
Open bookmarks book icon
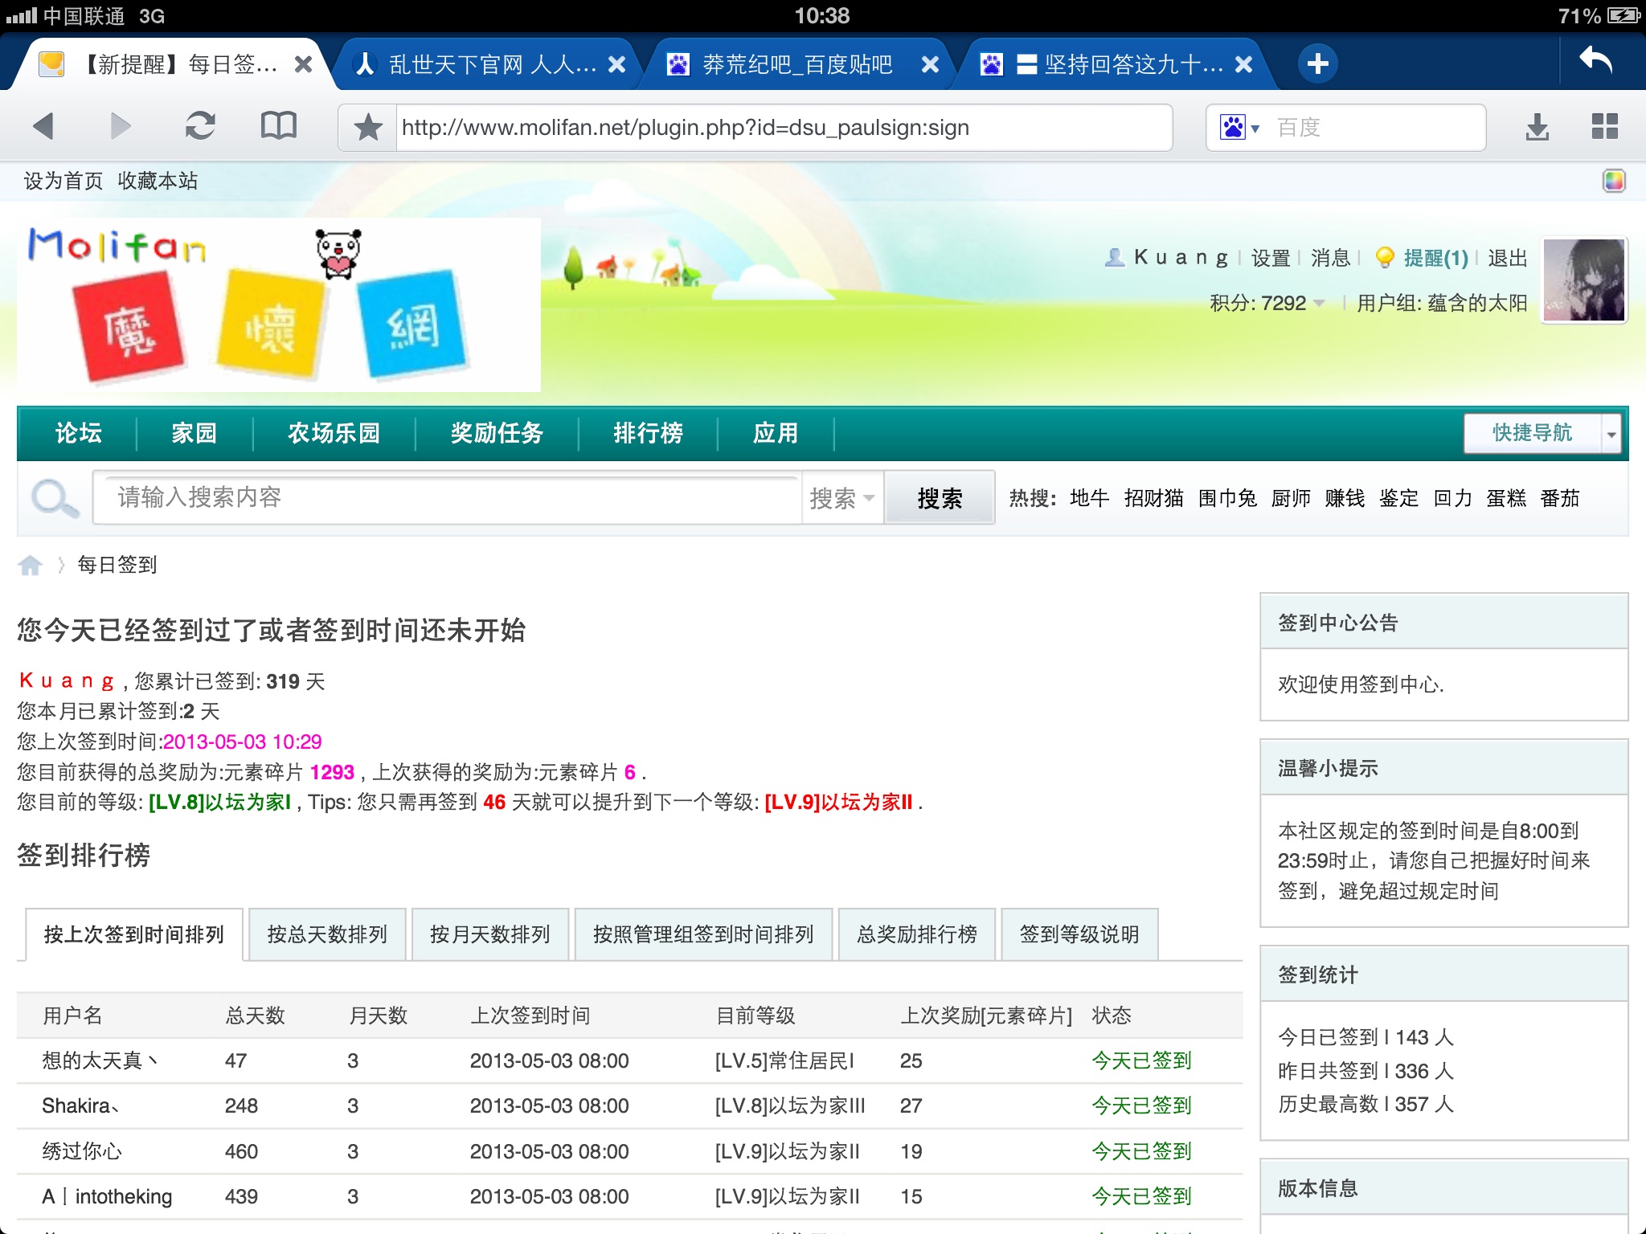coord(279,126)
